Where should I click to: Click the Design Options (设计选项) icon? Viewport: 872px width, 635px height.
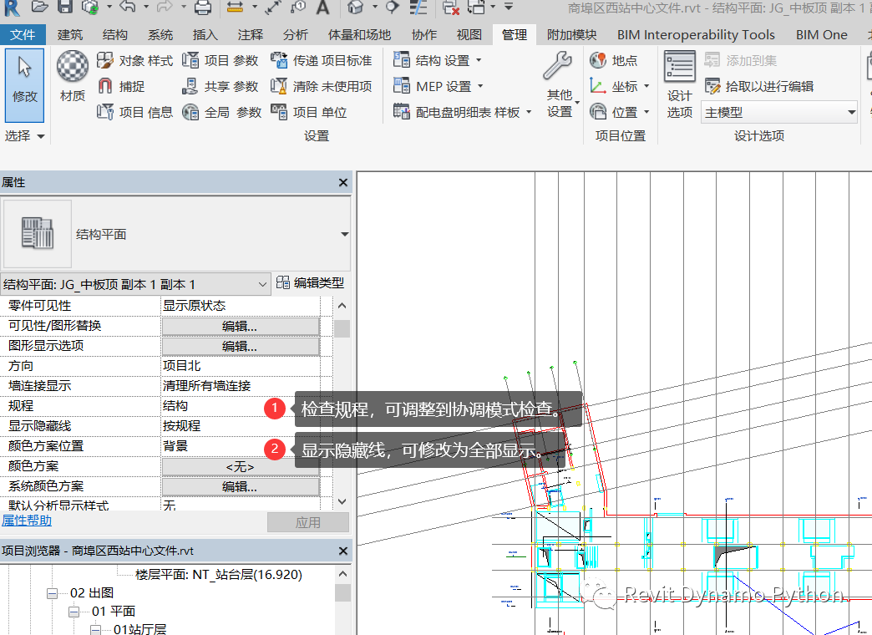click(x=680, y=66)
